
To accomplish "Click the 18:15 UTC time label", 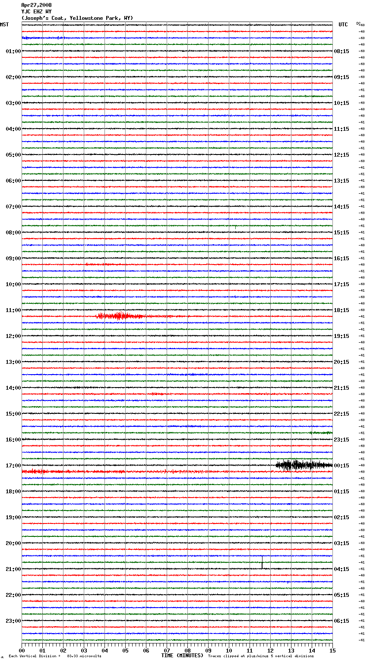I will (x=342, y=310).
